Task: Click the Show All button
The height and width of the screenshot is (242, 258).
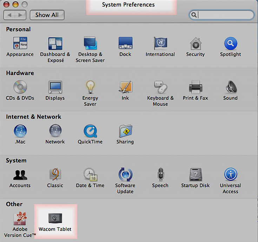Action: click(47, 15)
